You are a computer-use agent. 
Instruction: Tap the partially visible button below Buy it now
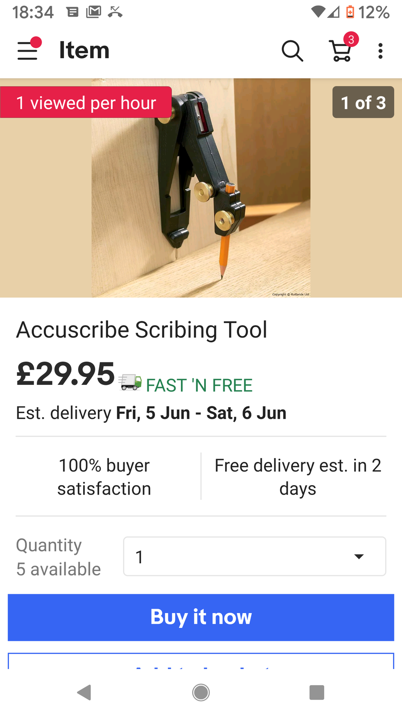(x=201, y=661)
